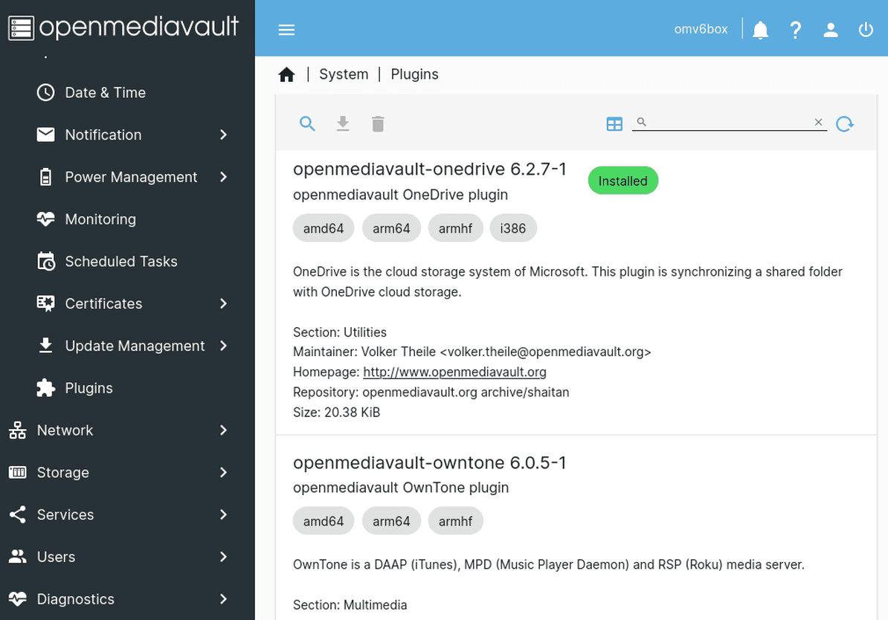Click the Services share icon
The width and height of the screenshot is (888, 620).
coord(18,514)
